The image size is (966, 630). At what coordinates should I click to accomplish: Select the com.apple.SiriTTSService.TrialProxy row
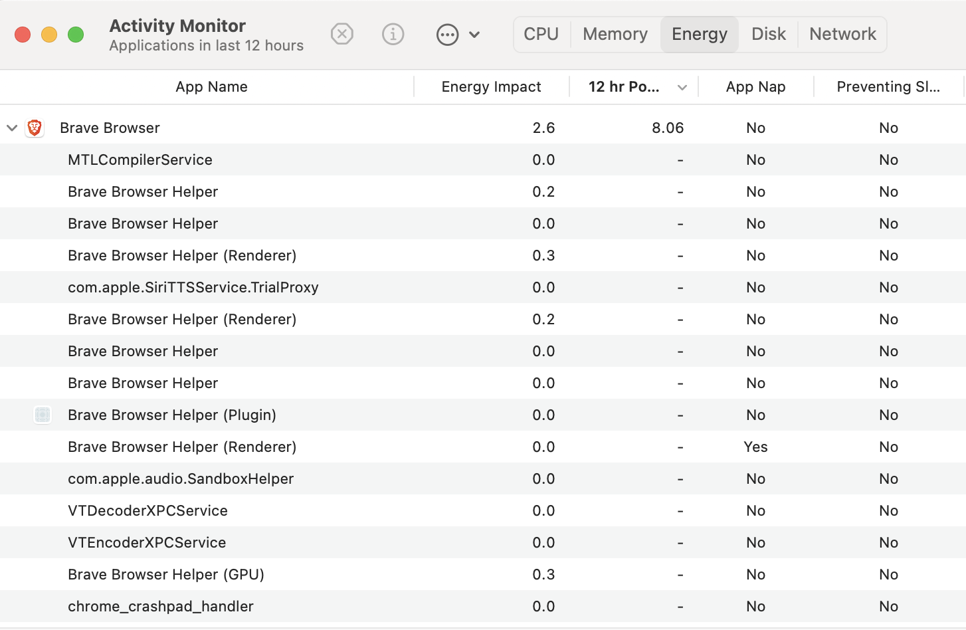483,287
